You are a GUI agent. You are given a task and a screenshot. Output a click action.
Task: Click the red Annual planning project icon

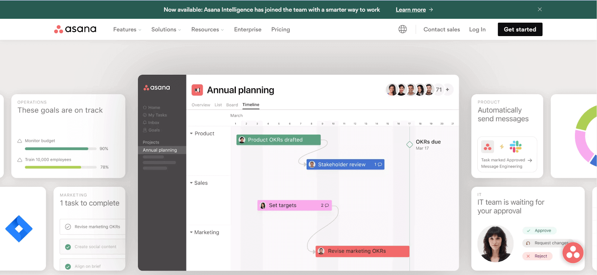tap(197, 90)
